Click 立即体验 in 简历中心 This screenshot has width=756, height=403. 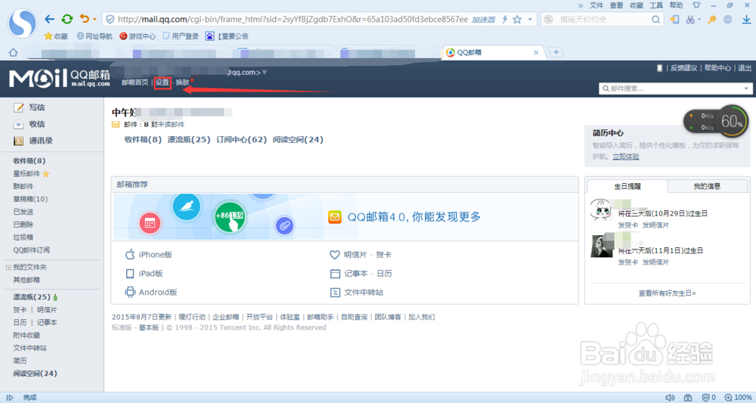[626, 157]
